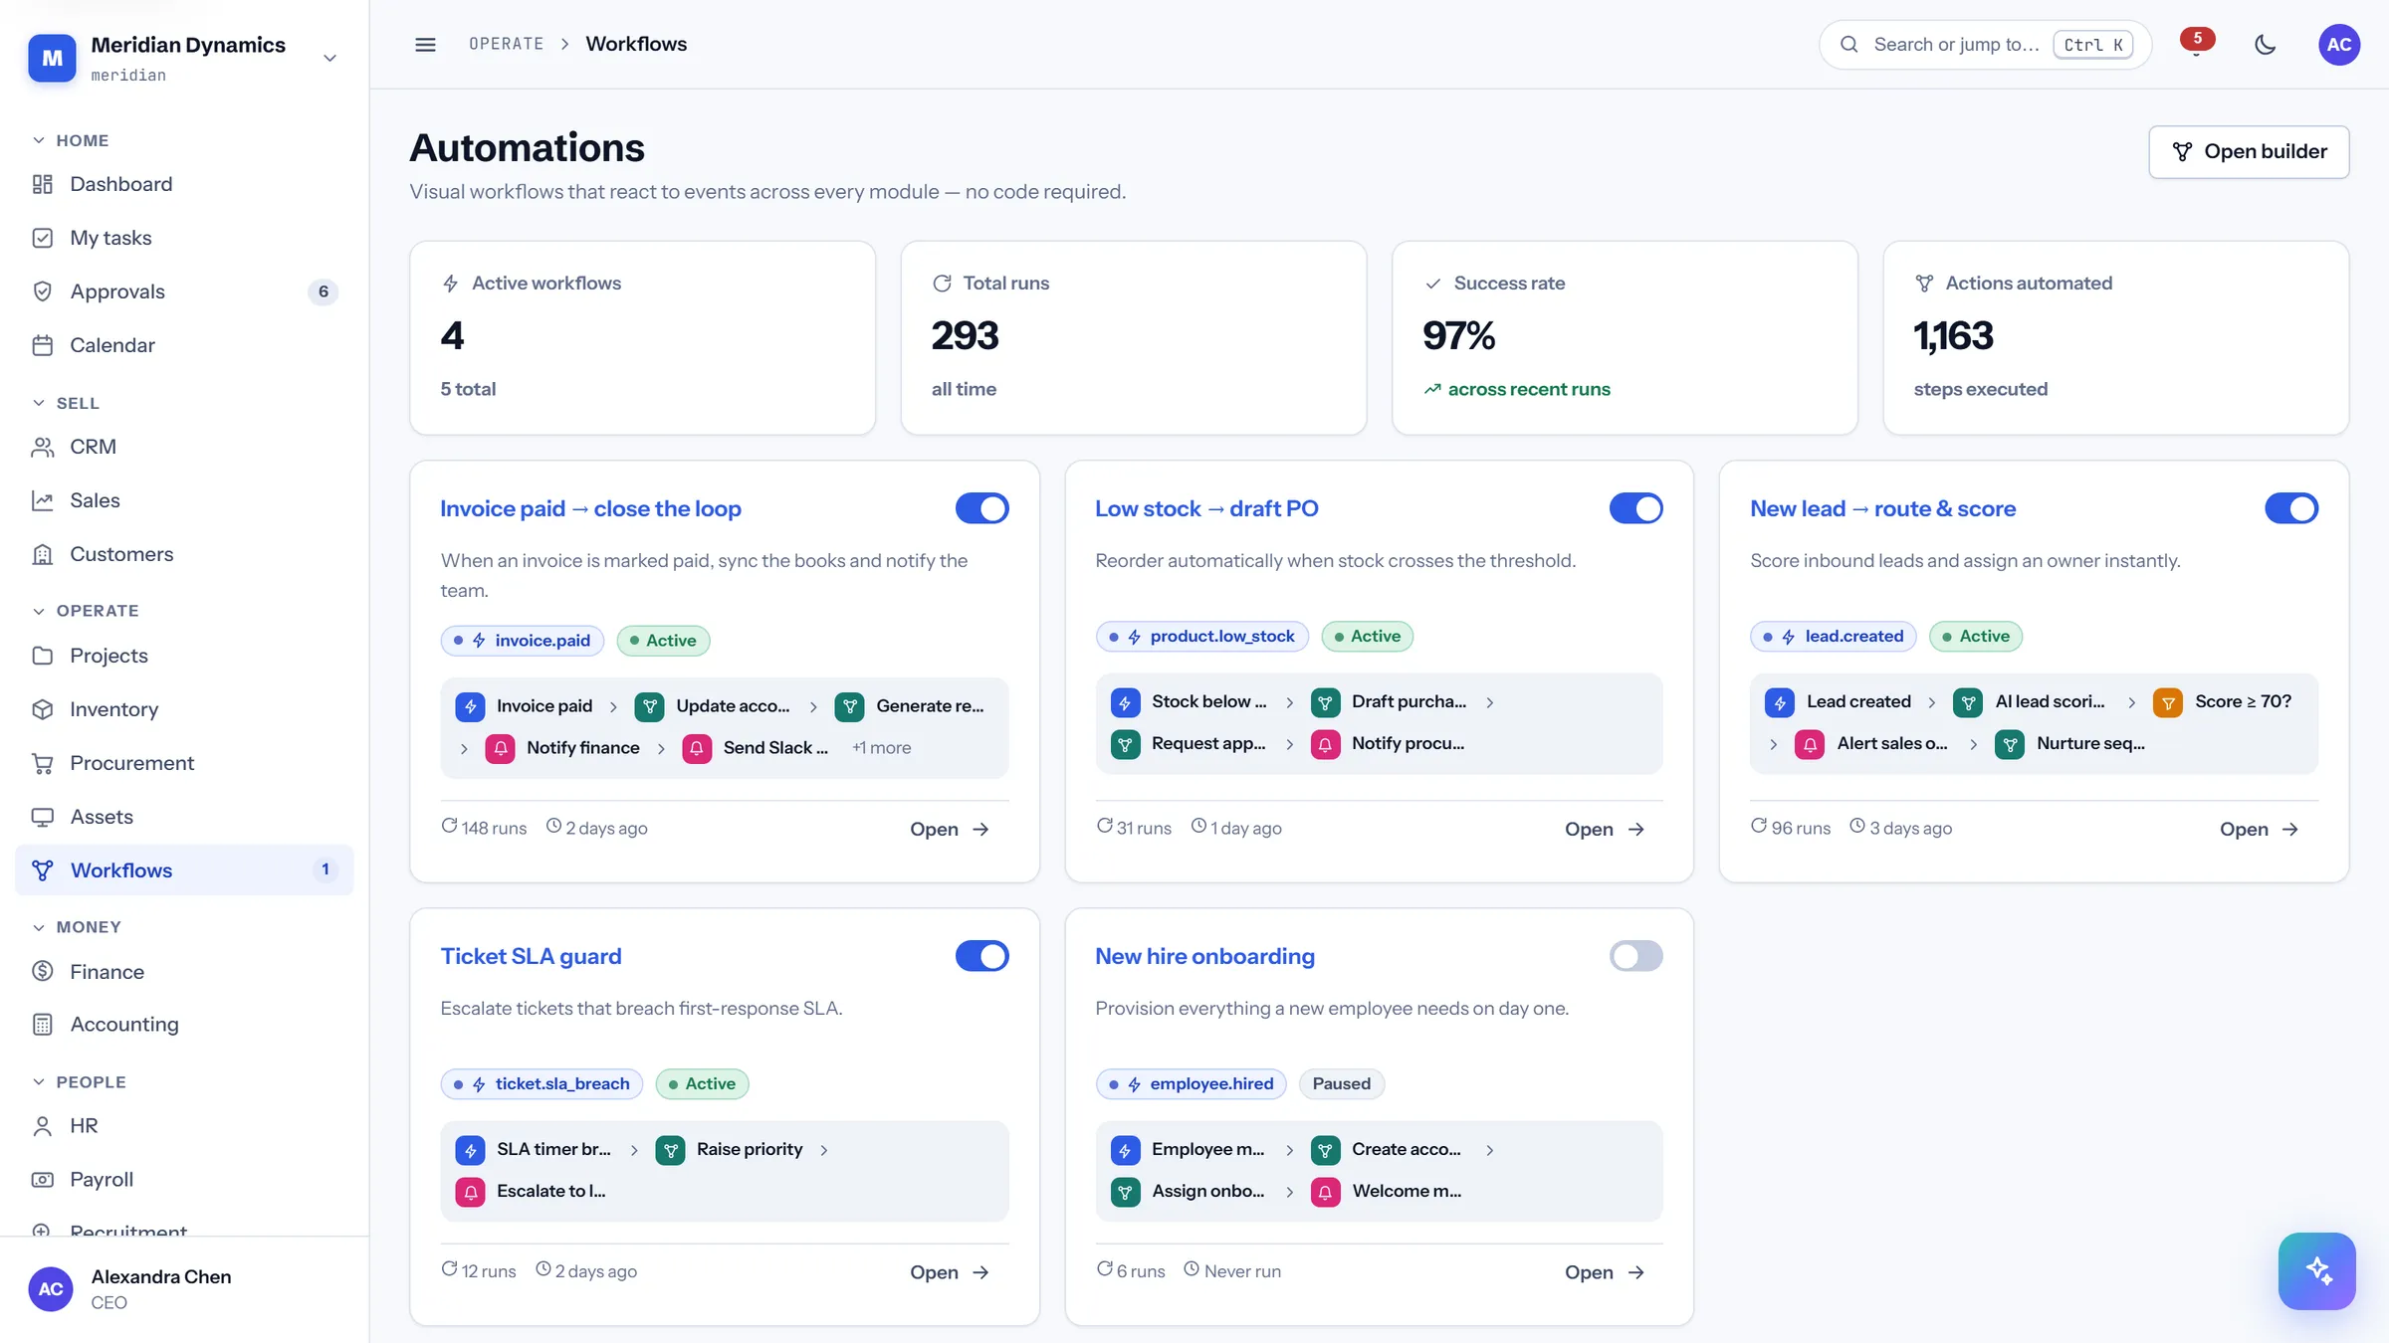Collapse the PEOPLE sidebar section
This screenshot has height=1343, width=2389.
point(79,1082)
